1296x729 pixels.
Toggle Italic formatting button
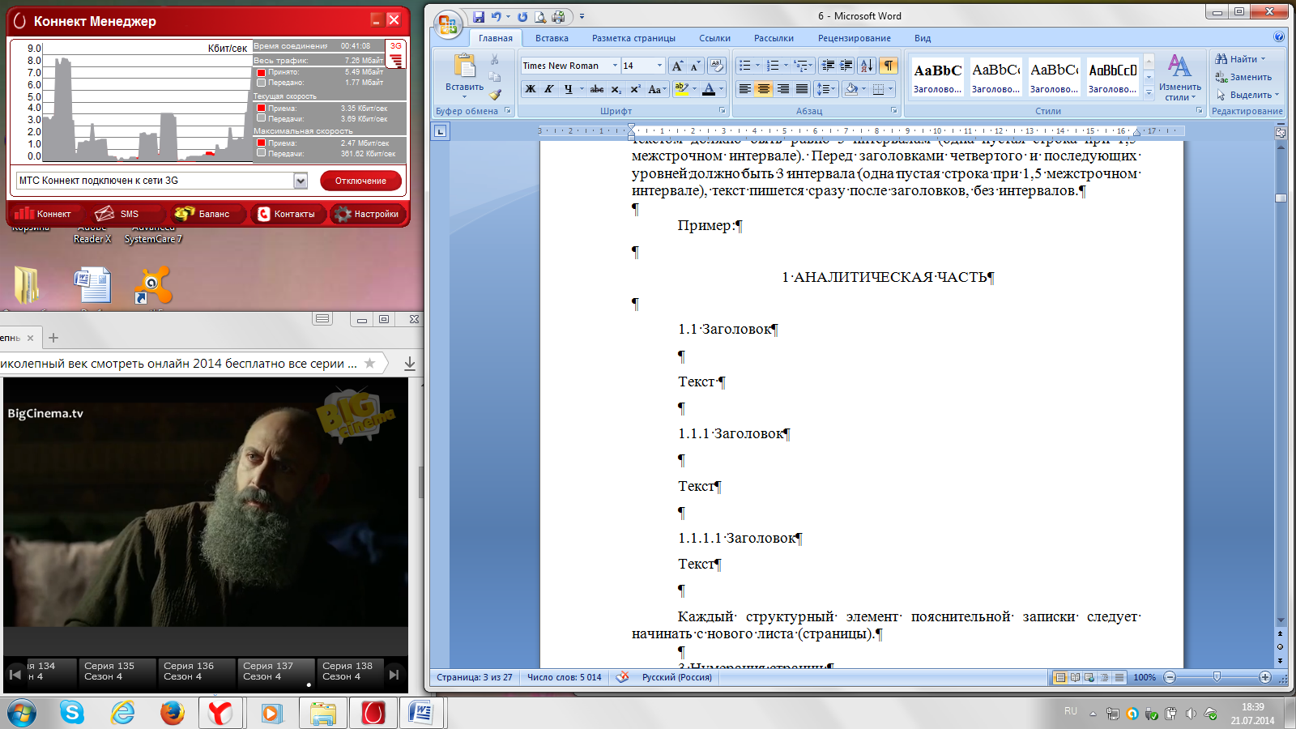point(549,89)
